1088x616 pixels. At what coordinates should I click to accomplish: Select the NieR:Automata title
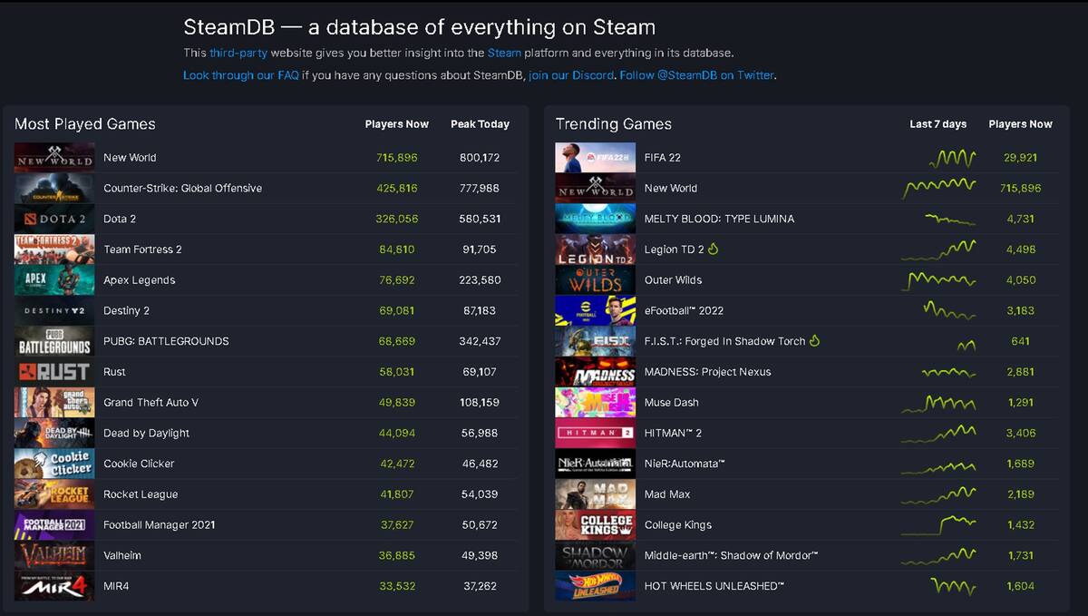click(685, 464)
